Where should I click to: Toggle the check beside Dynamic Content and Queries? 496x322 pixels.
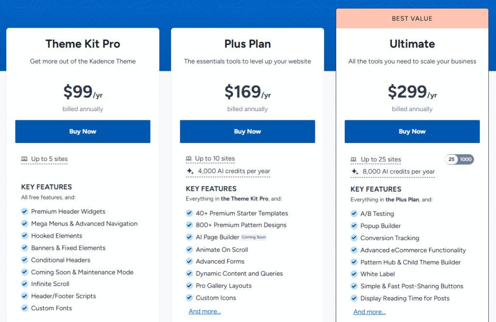189,274
